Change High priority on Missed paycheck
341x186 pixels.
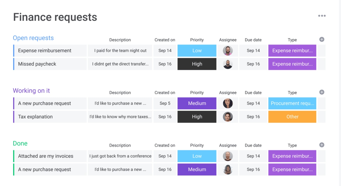click(x=197, y=64)
